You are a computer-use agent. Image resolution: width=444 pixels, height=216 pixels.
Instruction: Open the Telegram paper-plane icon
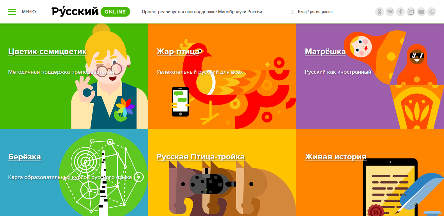432,12
